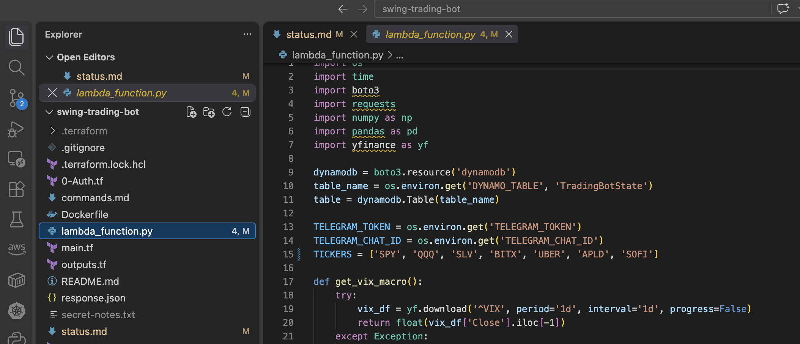Open the Explorer view in activity bar
Viewport: 800px width, 344px height.
tap(16, 37)
